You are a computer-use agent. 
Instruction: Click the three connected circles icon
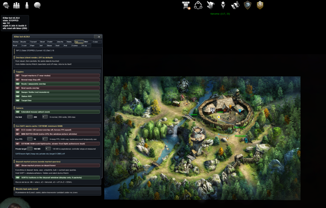tap(198, 5)
